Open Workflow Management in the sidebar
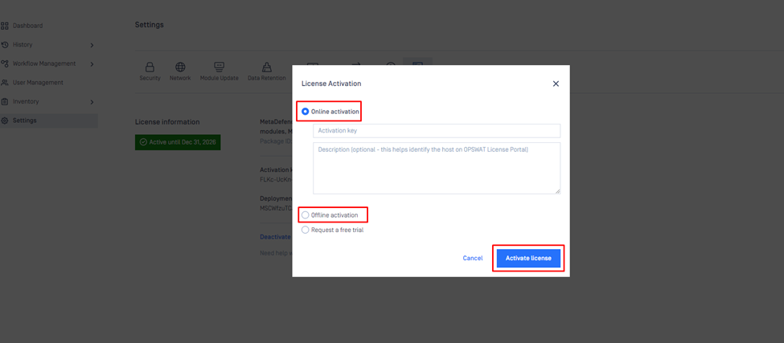The image size is (784, 343). pos(44,63)
